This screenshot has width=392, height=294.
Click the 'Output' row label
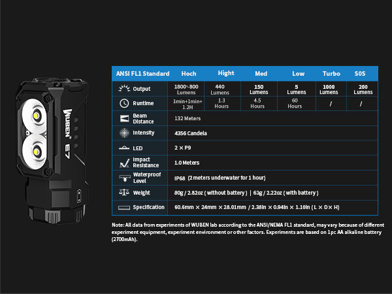tap(142, 89)
